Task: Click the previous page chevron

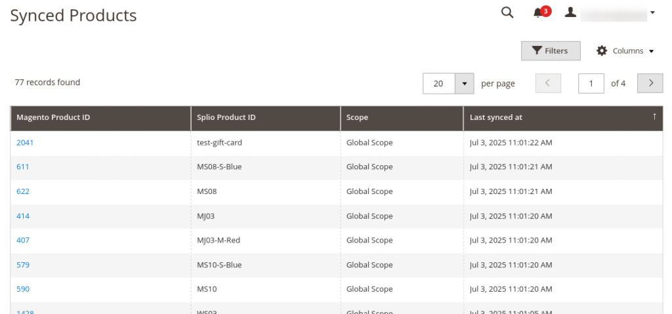Action: (548, 83)
